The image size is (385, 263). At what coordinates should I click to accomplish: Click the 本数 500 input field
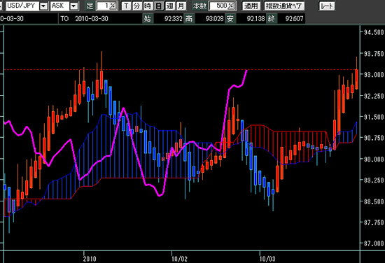[x=218, y=6]
